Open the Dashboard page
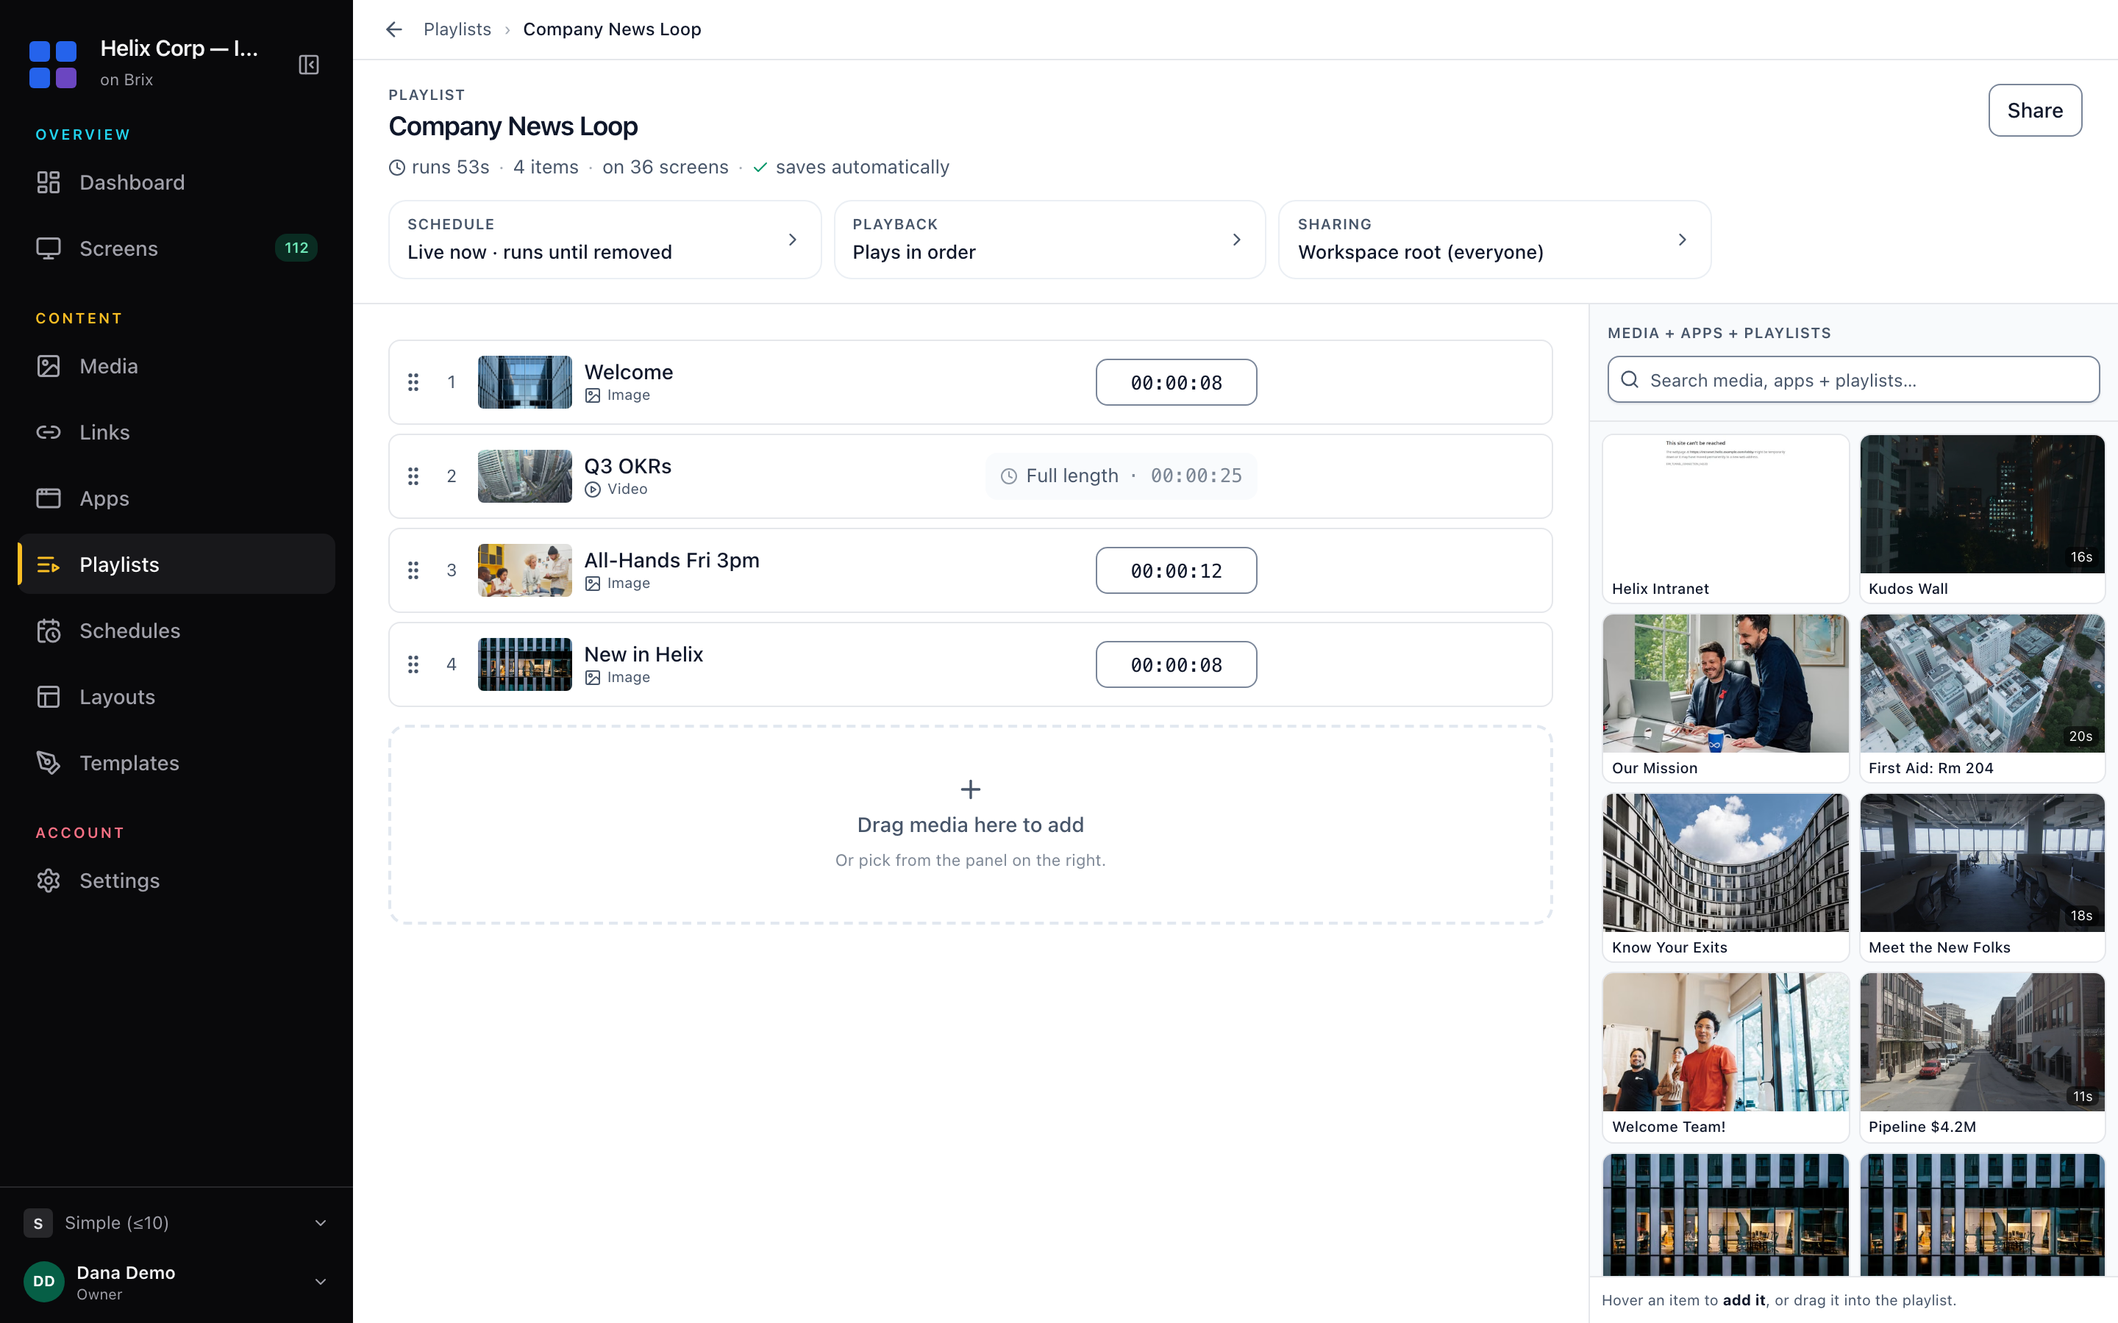This screenshot has width=2118, height=1323. click(176, 182)
